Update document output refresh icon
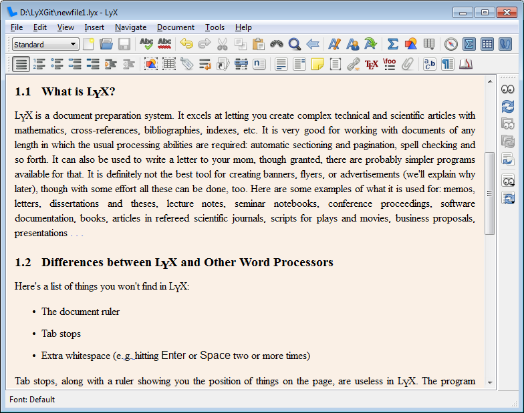524x413 pixels. click(508, 107)
